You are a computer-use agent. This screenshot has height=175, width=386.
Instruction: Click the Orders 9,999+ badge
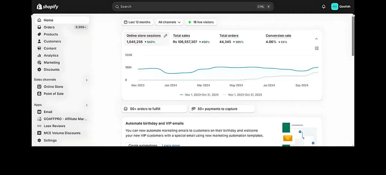click(x=81, y=27)
